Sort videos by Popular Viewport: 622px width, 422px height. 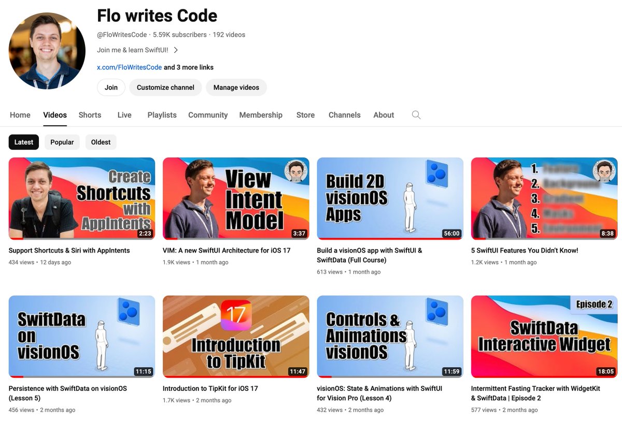pos(62,142)
